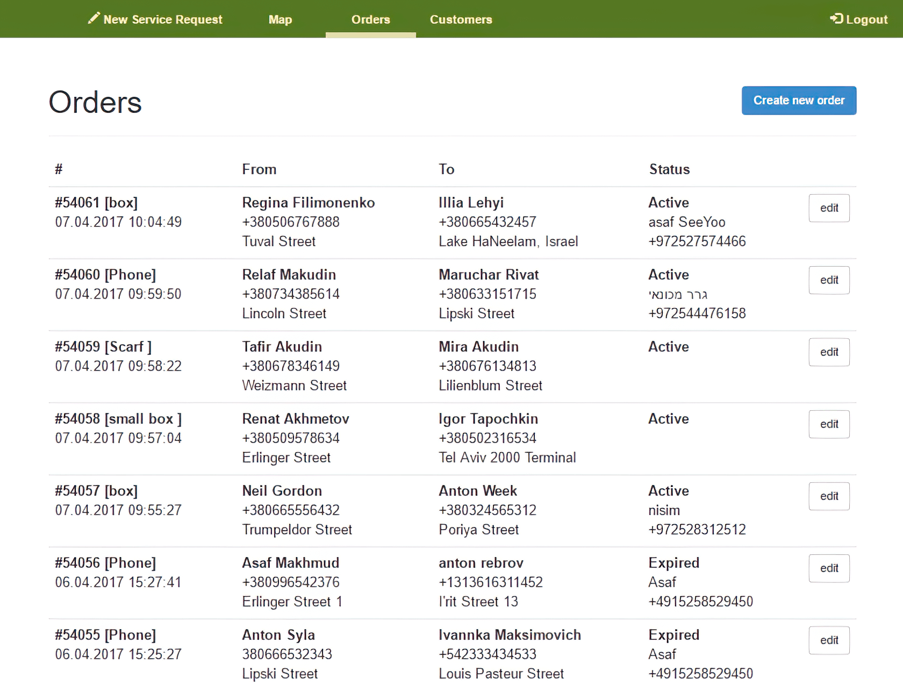The width and height of the screenshot is (903, 699).
Task: Edit order #54060 Phone
Action: click(828, 280)
